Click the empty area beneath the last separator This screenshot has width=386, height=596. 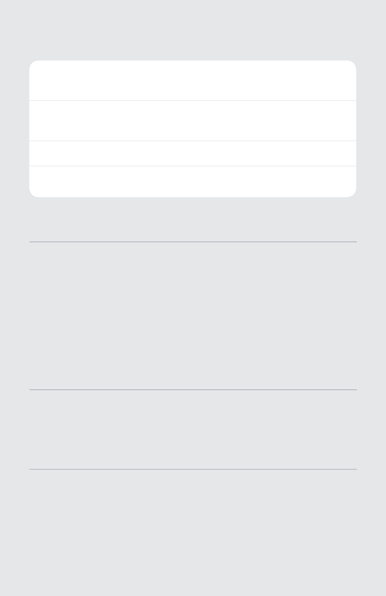[x=193, y=533]
